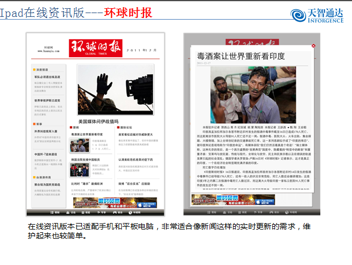Tap the globe-icon 环球网 tab on home page bottom bar
Viewport: 352px width, 265px height.
coord(134,212)
